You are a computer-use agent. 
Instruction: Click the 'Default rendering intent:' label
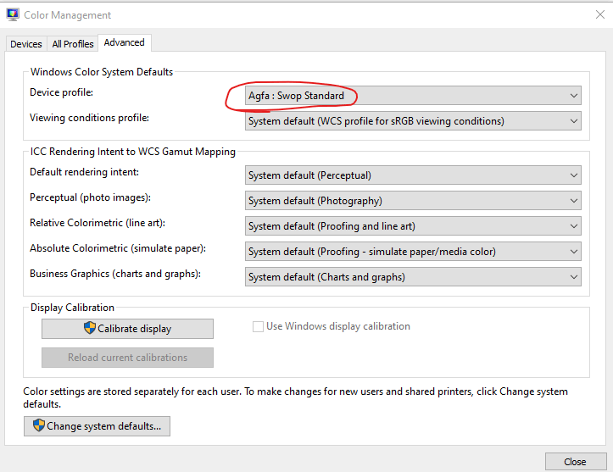pyautogui.click(x=85, y=172)
